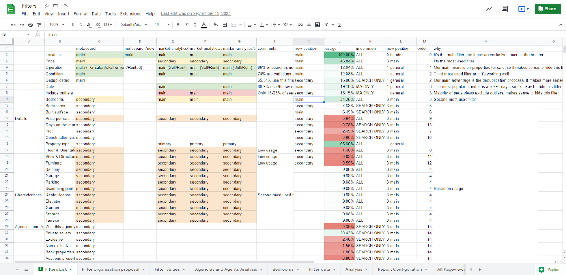Open the last edit history link
This screenshot has height=275, width=566.
click(x=196, y=14)
